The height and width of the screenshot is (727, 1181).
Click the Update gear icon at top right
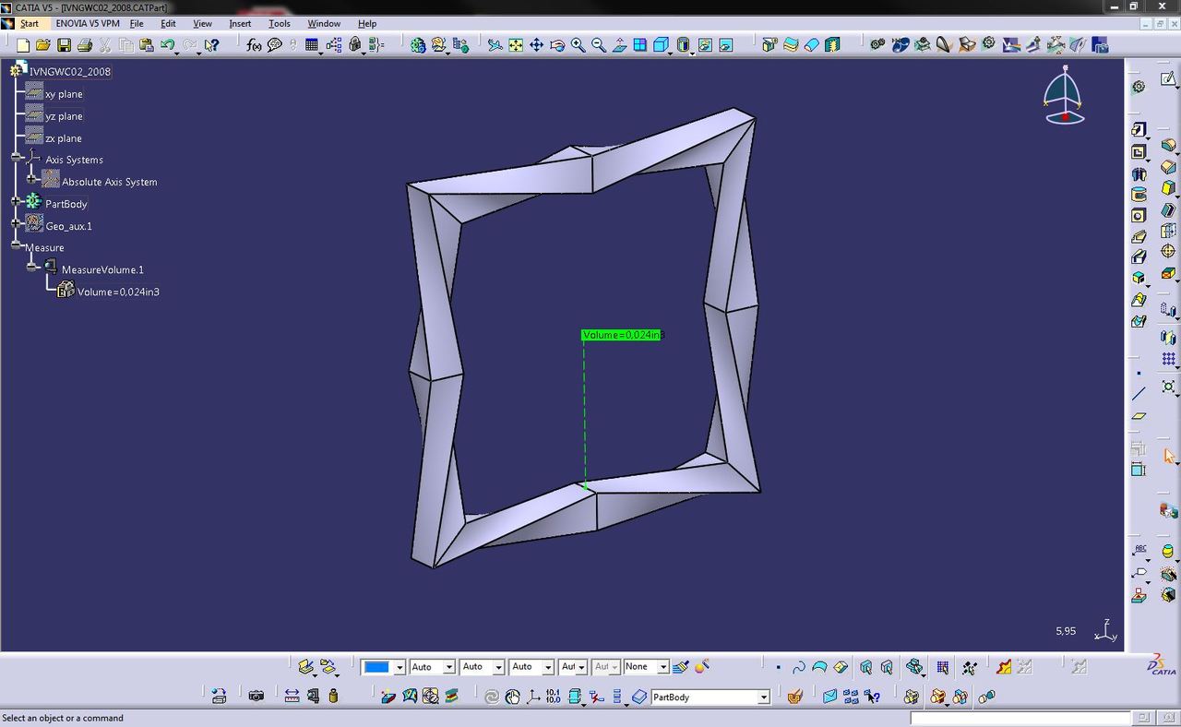(1139, 86)
